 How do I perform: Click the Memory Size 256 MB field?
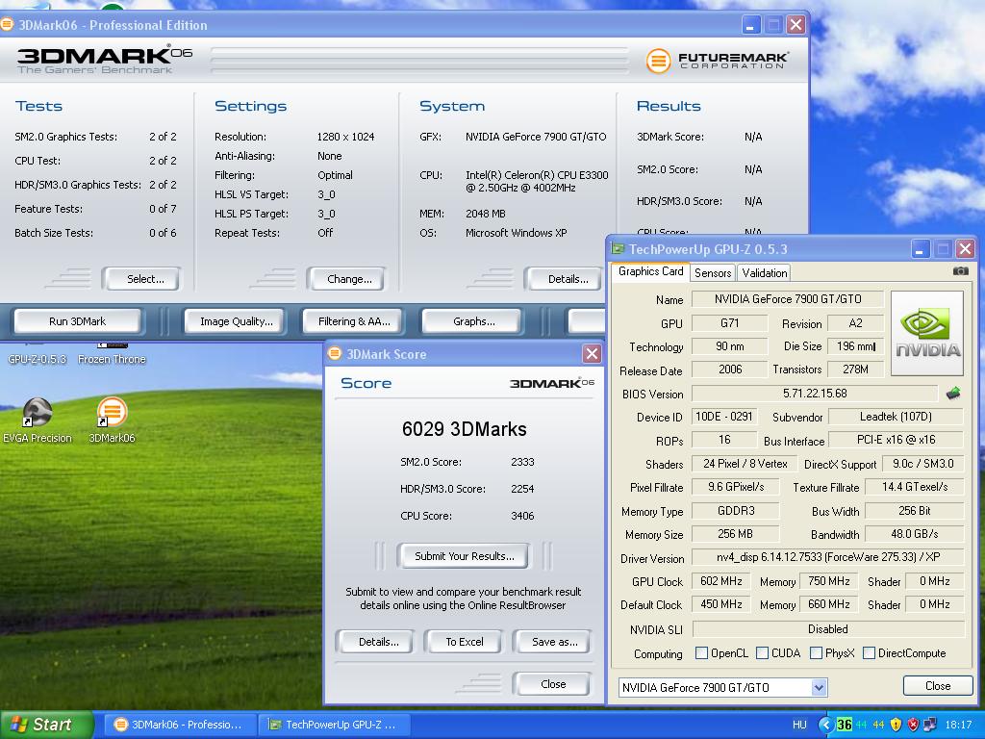735,534
